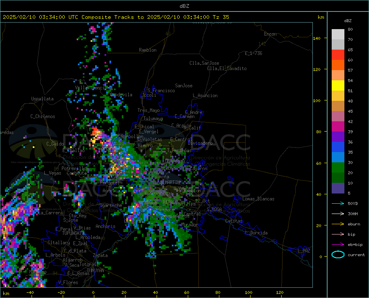
Task: Pick the purple swatch between 39 and 36
Action: pos(338,137)
